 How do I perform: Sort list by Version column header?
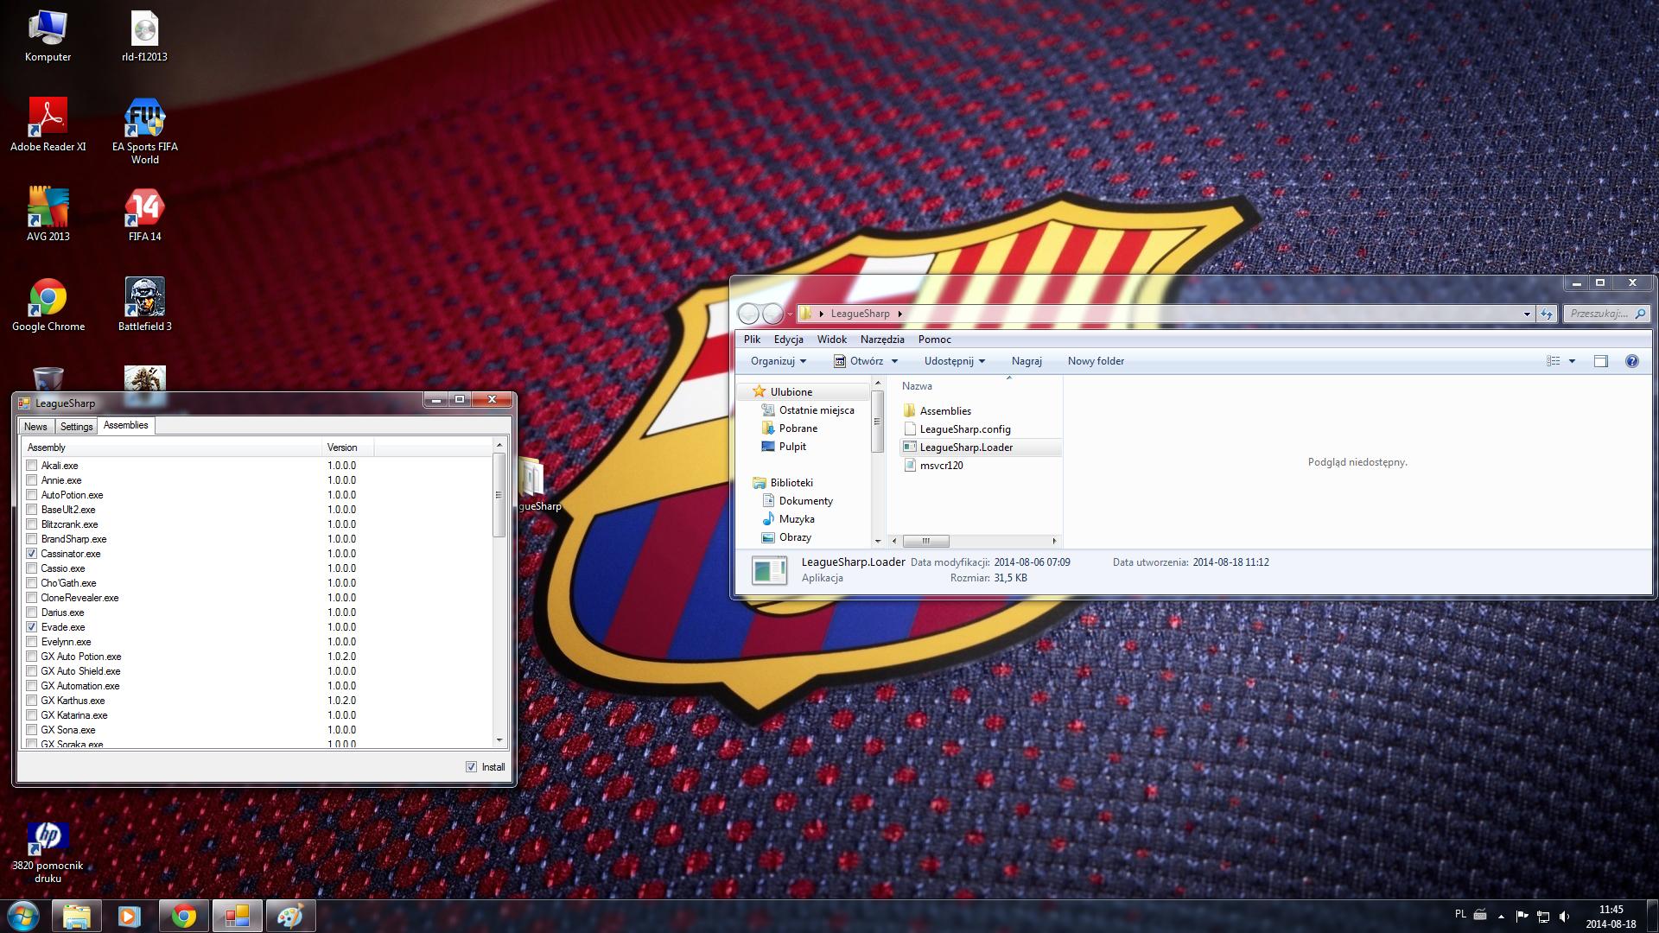347,447
